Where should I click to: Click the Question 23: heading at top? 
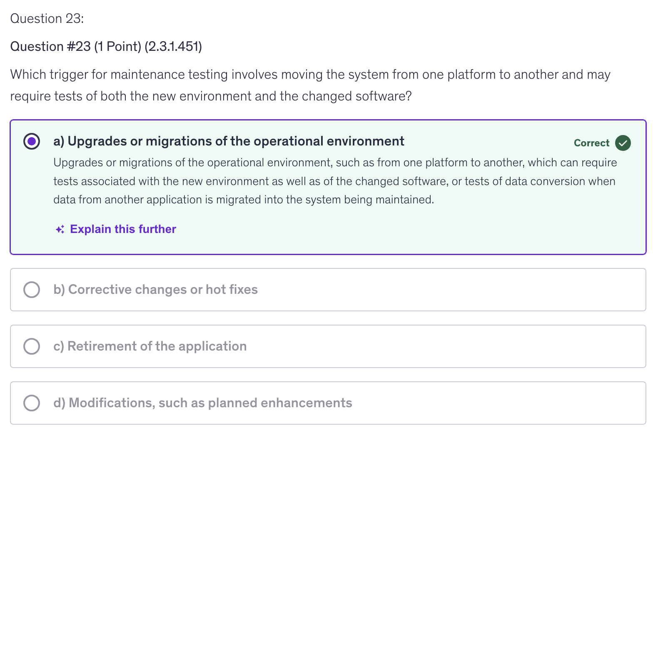47,19
